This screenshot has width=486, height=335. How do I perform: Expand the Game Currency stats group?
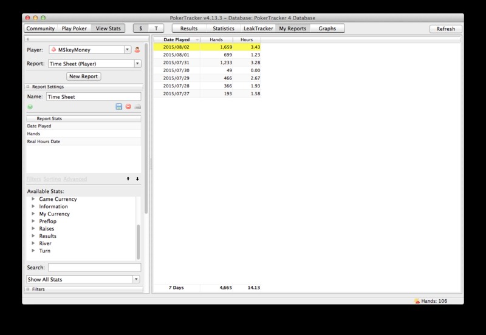[x=33, y=199]
